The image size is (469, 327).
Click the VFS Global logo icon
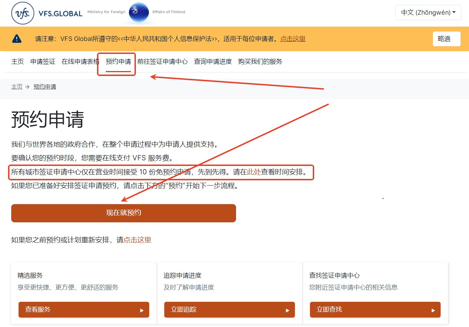tap(23, 13)
